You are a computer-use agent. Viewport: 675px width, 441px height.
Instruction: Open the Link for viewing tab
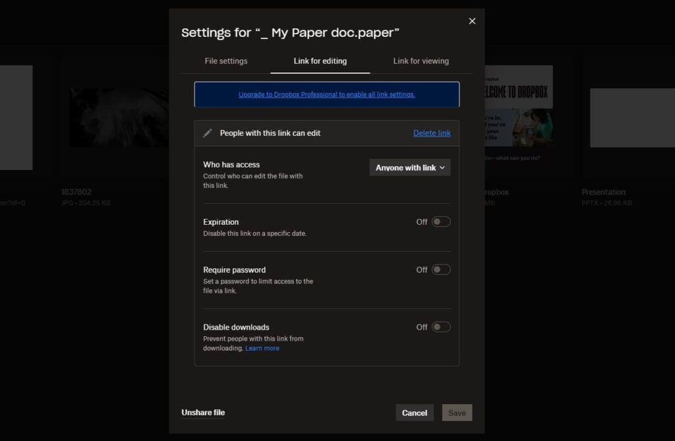421,61
